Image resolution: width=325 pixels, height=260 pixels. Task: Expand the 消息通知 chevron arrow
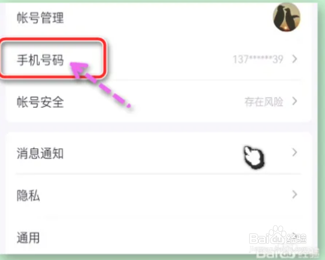[294, 152]
